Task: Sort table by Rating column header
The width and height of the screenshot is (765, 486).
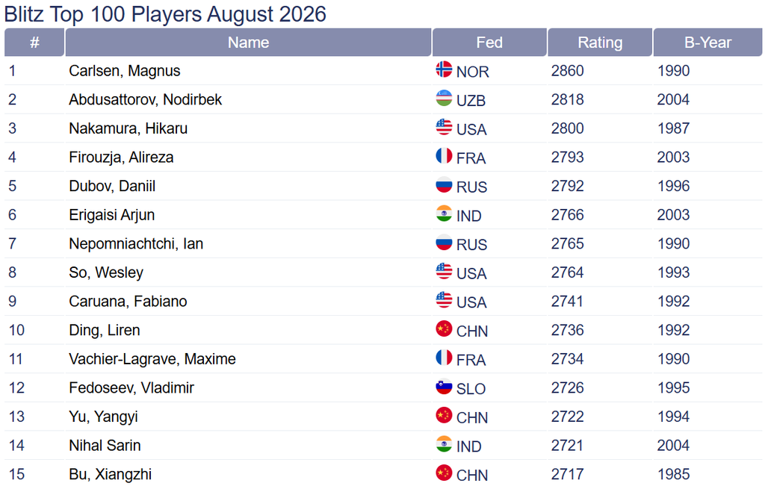Action: point(600,43)
